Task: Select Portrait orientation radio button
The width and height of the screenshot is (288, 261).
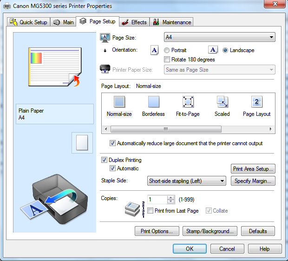Action: point(167,50)
